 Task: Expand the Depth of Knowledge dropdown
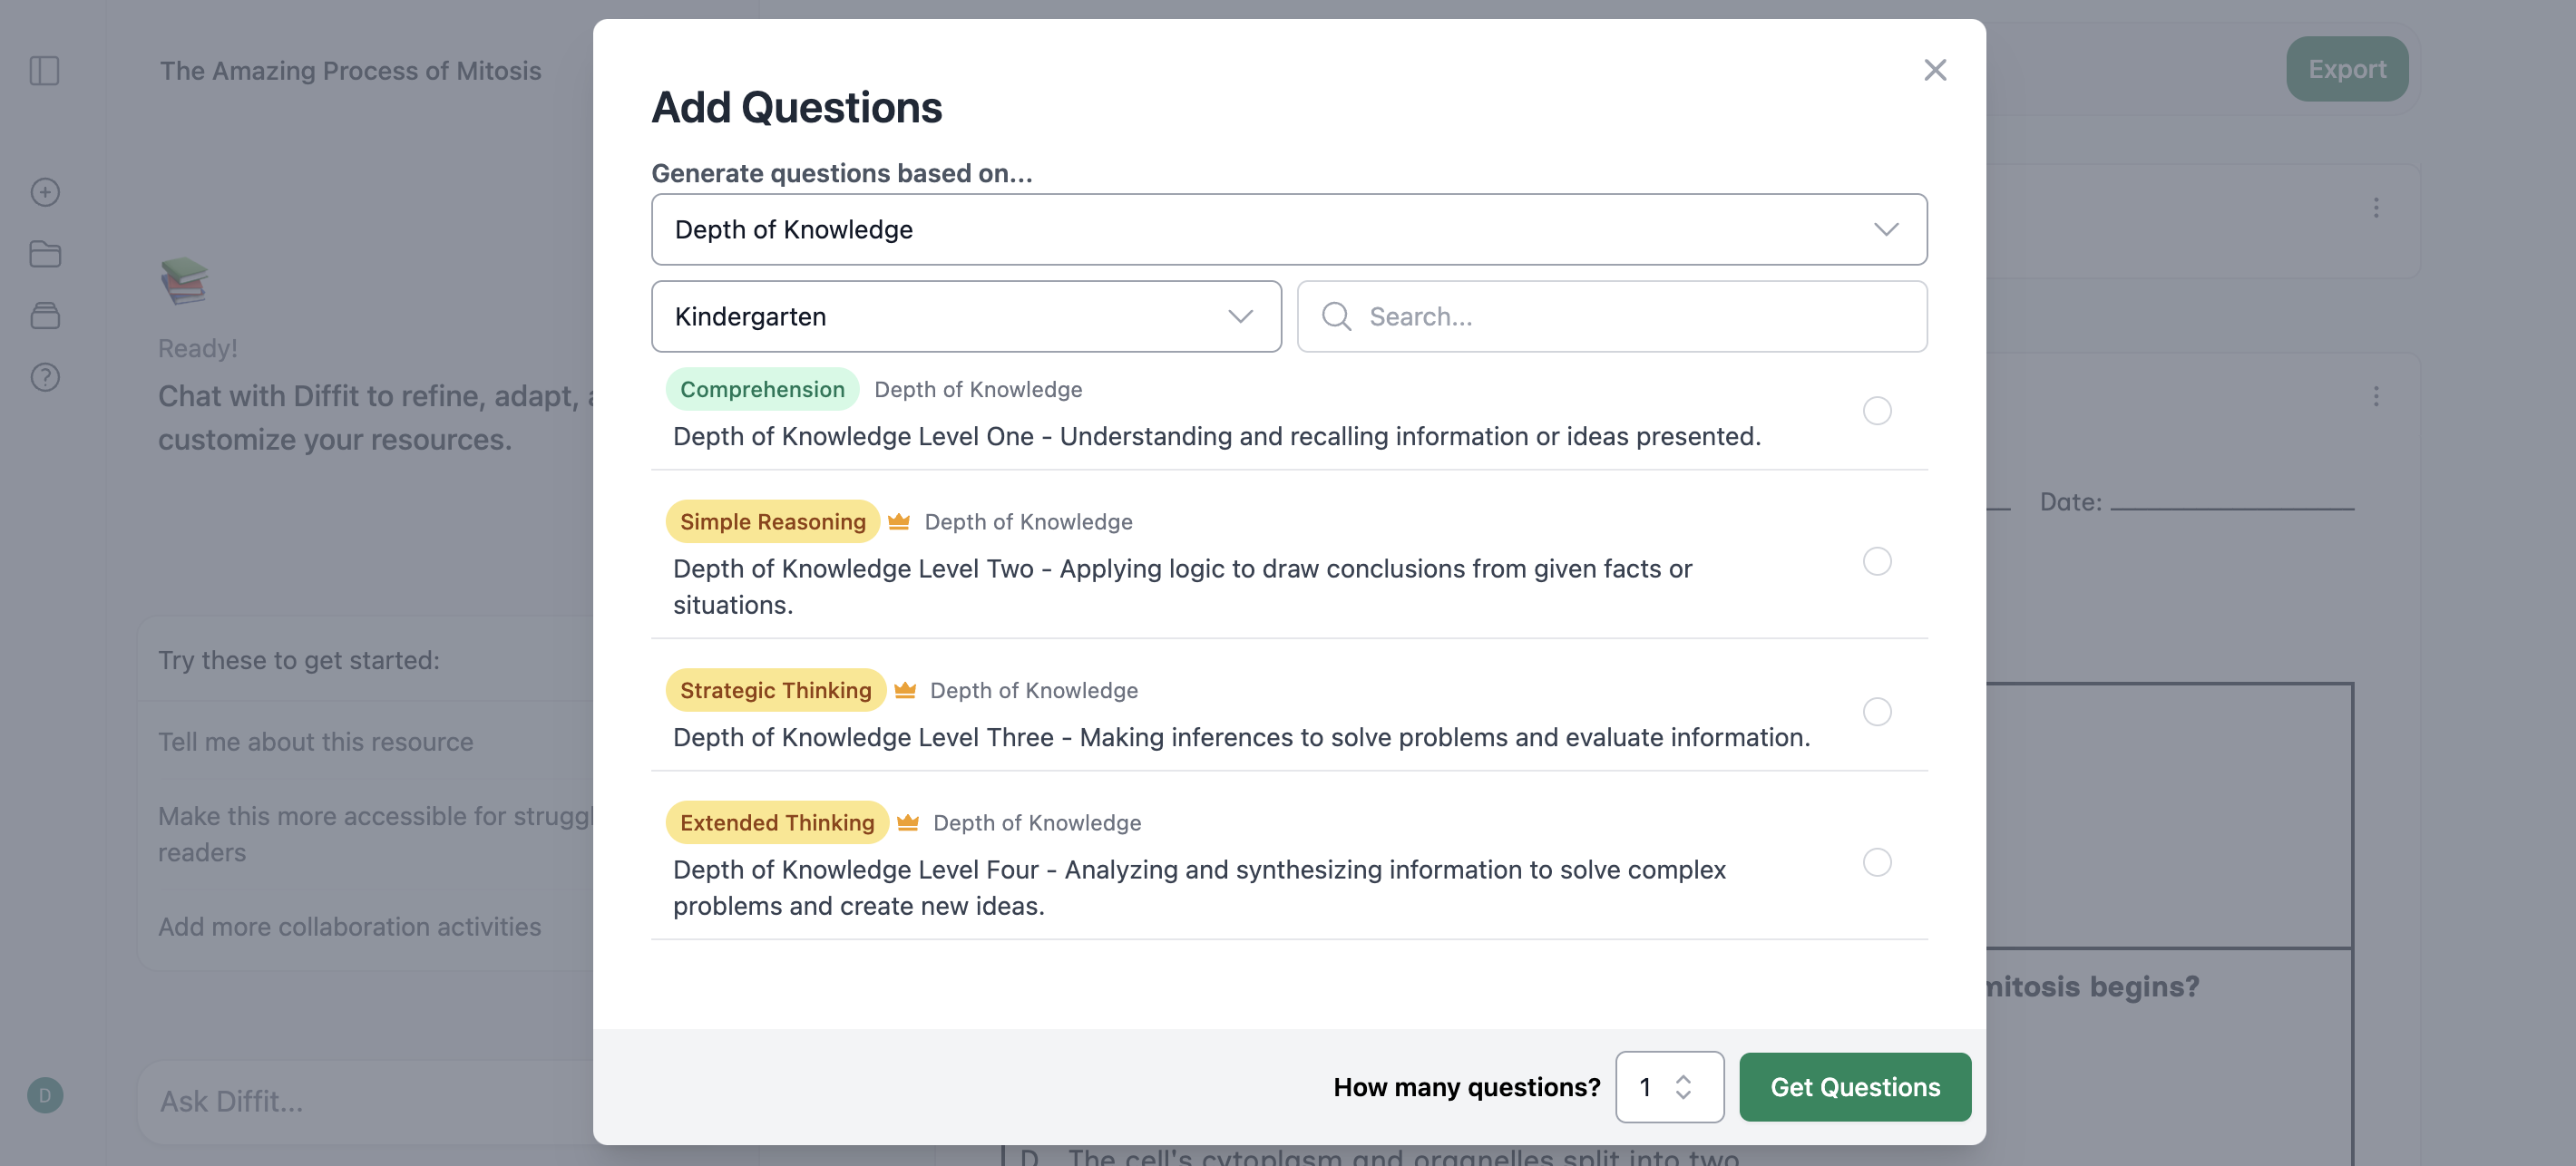[x=1289, y=229]
